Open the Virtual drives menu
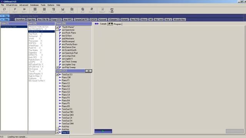246x138 pixels. pyautogui.click(x=12, y=5)
